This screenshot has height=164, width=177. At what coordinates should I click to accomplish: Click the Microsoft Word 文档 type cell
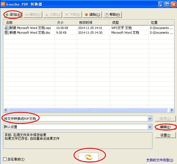[125, 33]
